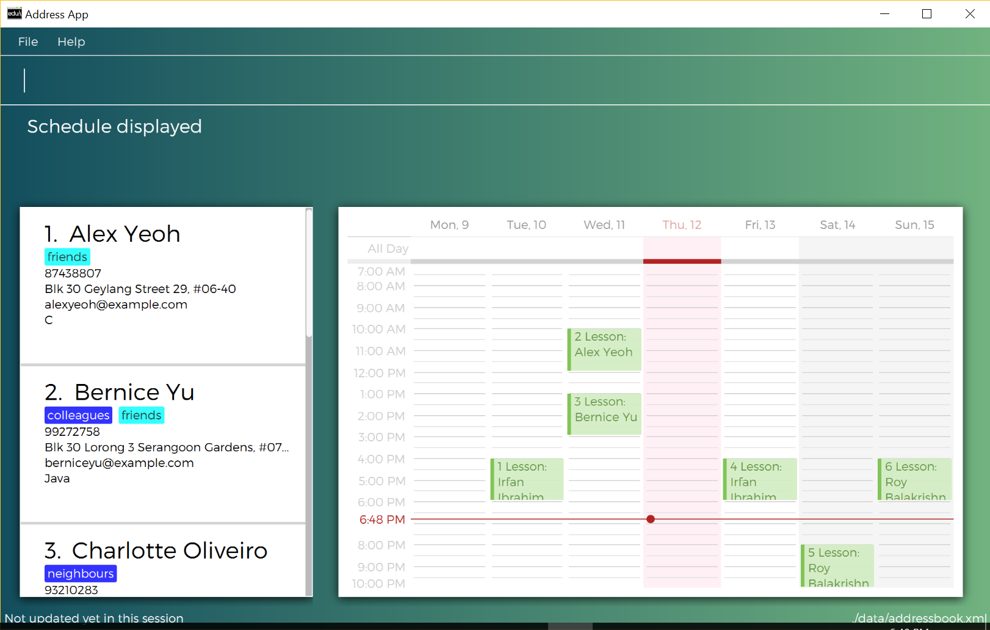Screen dimensions: 990x630
Task: Click the 12:00 PM time label
Action: (379, 373)
